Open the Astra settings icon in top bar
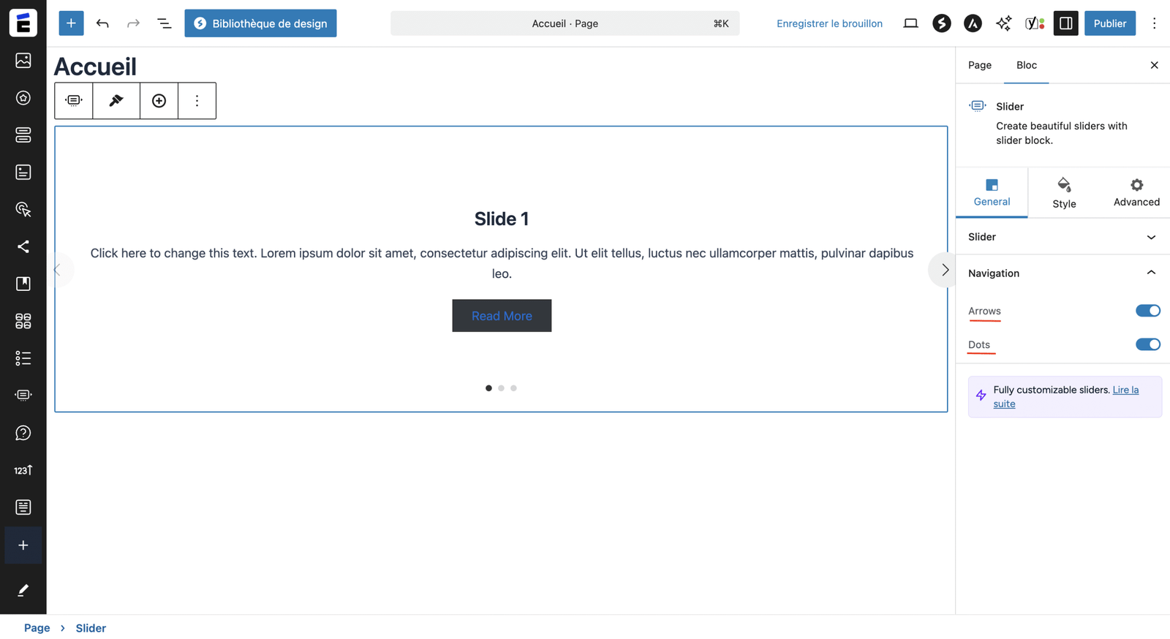 (973, 23)
